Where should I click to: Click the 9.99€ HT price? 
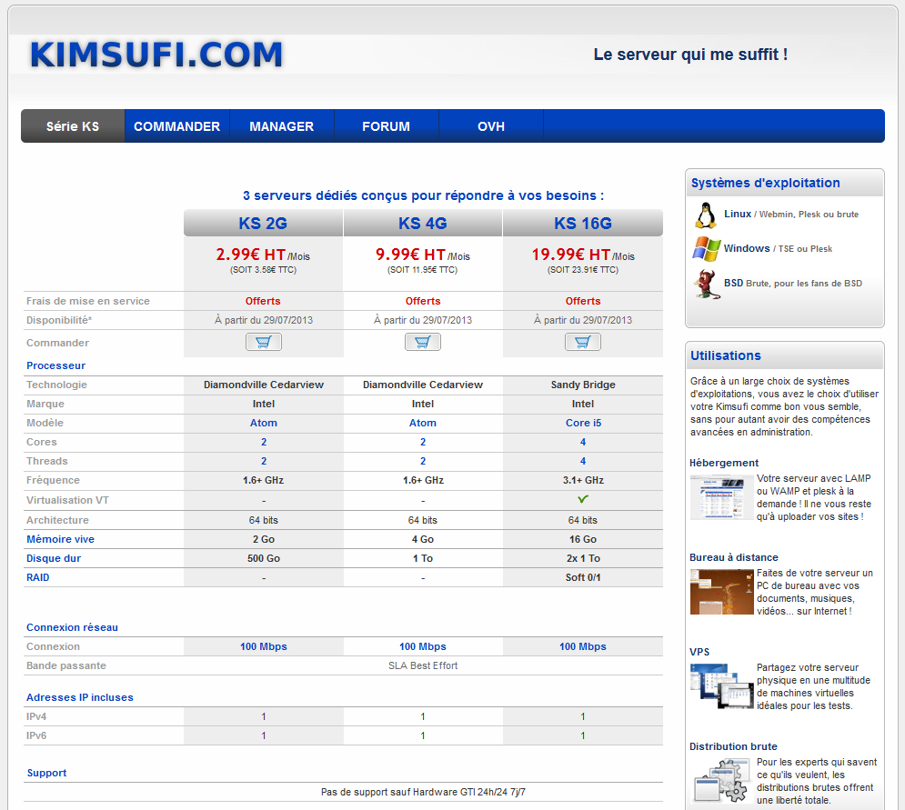(410, 255)
